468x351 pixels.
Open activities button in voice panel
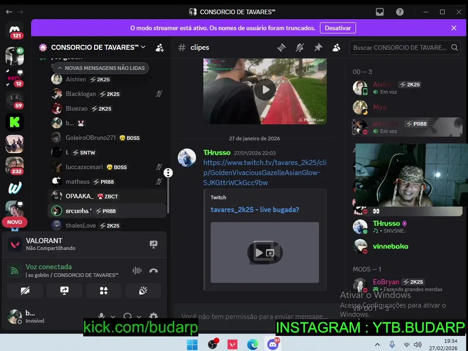click(103, 291)
